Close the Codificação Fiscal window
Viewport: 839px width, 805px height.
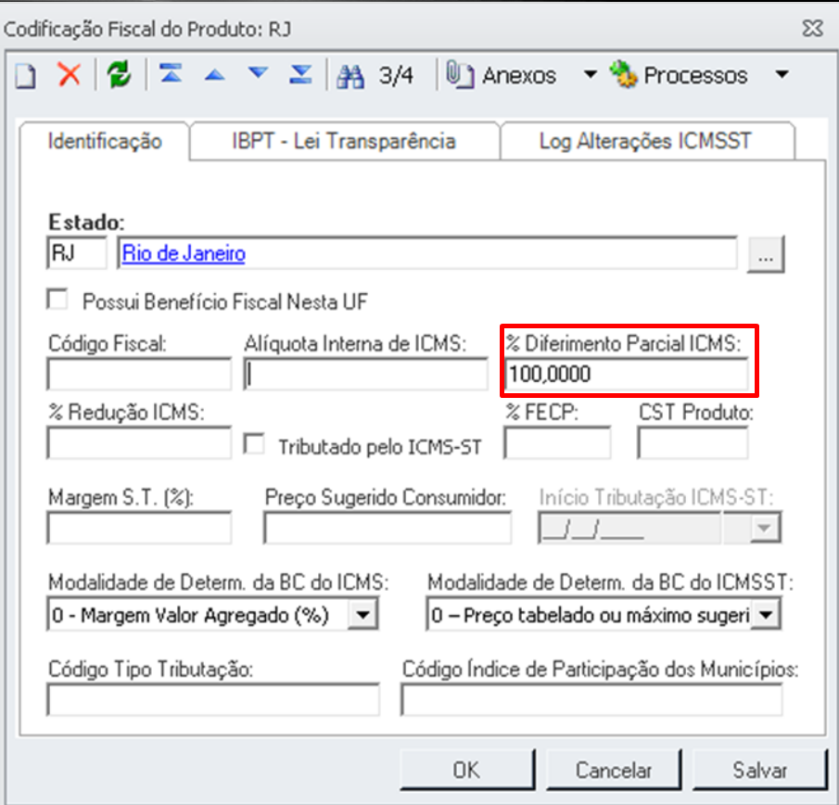813,28
